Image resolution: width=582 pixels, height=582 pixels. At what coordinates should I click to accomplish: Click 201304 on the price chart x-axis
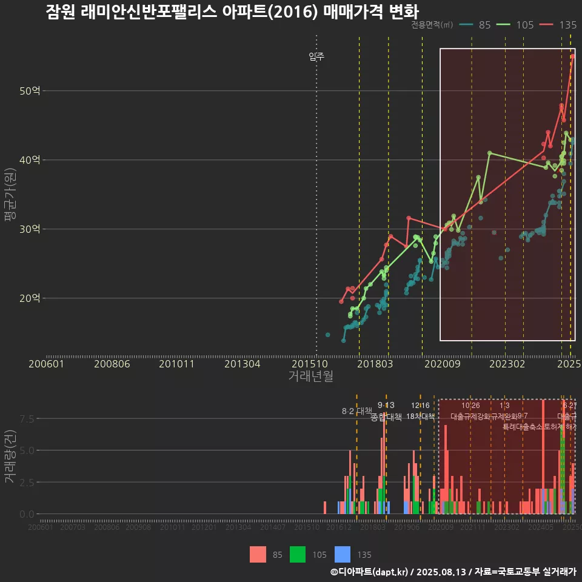(242, 364)
